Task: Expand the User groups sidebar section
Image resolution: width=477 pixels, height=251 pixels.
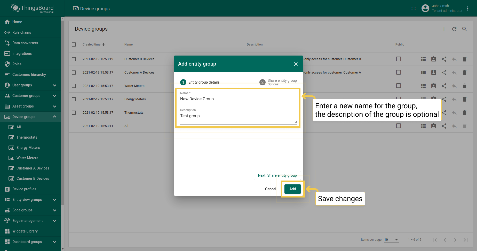Action: tap(54, 85)
